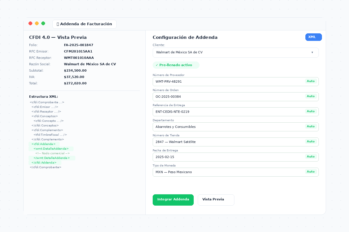Select total value $272,020.00
This screenshot has width=349, height=232.
(x=75, y=83)
